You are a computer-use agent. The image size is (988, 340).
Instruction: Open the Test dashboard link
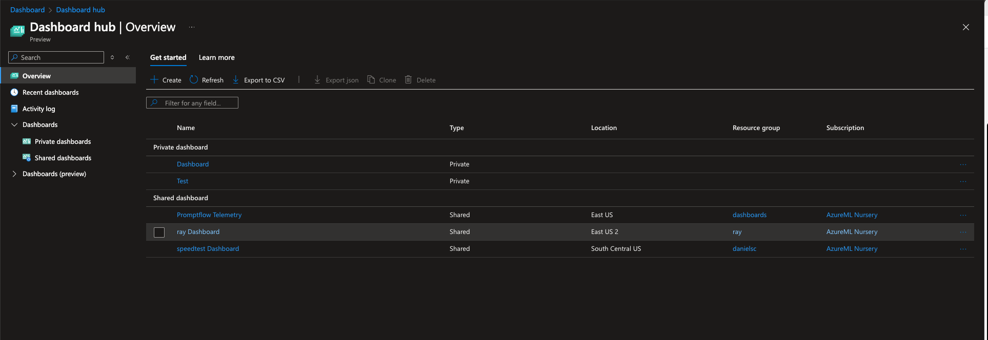click(183, 181)
